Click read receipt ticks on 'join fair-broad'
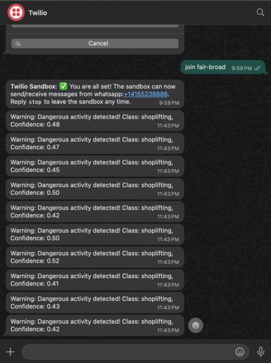 point(257,68)
